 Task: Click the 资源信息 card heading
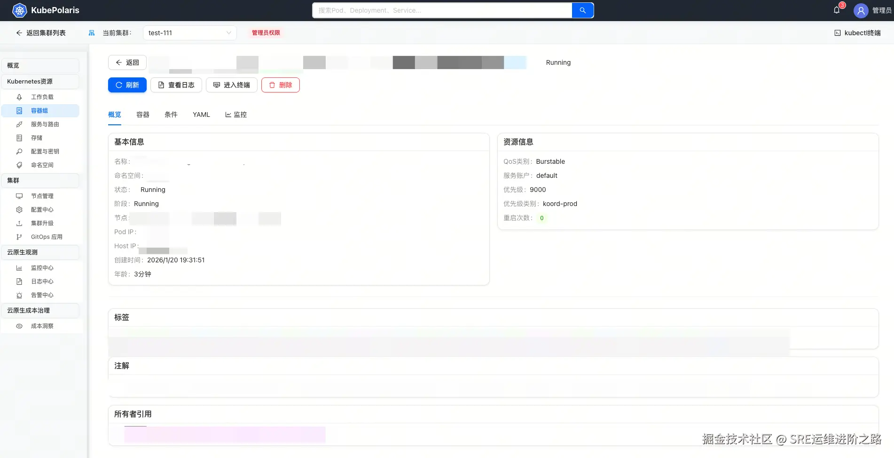pyautogui.click(x=518, y=142)
